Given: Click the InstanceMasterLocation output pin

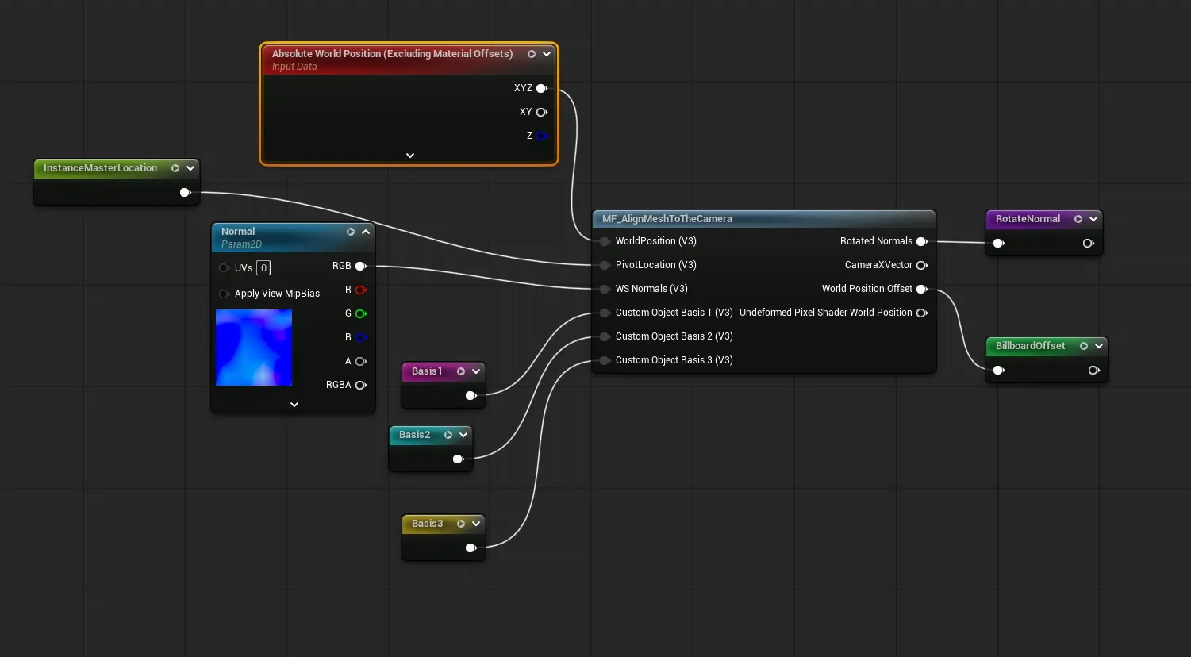Looking at the screenshot, I should click(186, 192).
